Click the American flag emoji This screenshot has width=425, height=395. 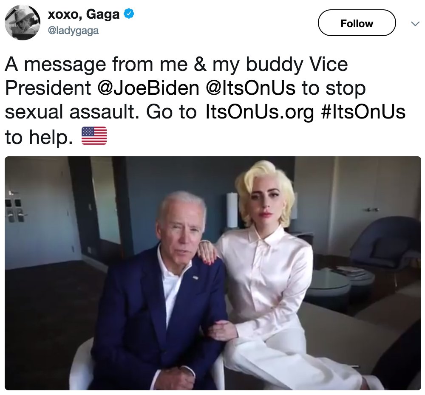coord(94,136)
